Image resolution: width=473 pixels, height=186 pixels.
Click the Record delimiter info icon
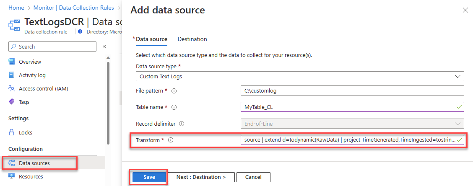[181, 124]
